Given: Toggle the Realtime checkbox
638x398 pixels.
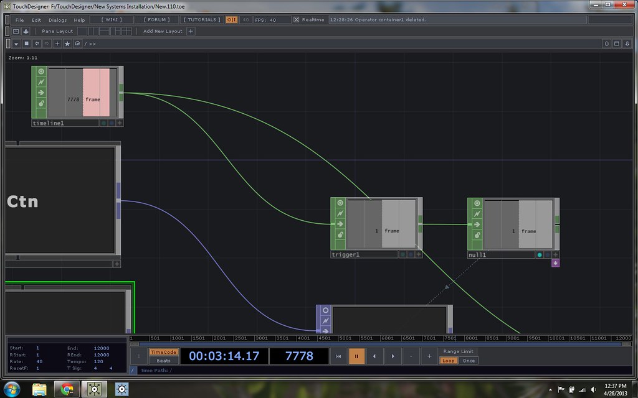Looking at the screenshot, I should (296, 20).
